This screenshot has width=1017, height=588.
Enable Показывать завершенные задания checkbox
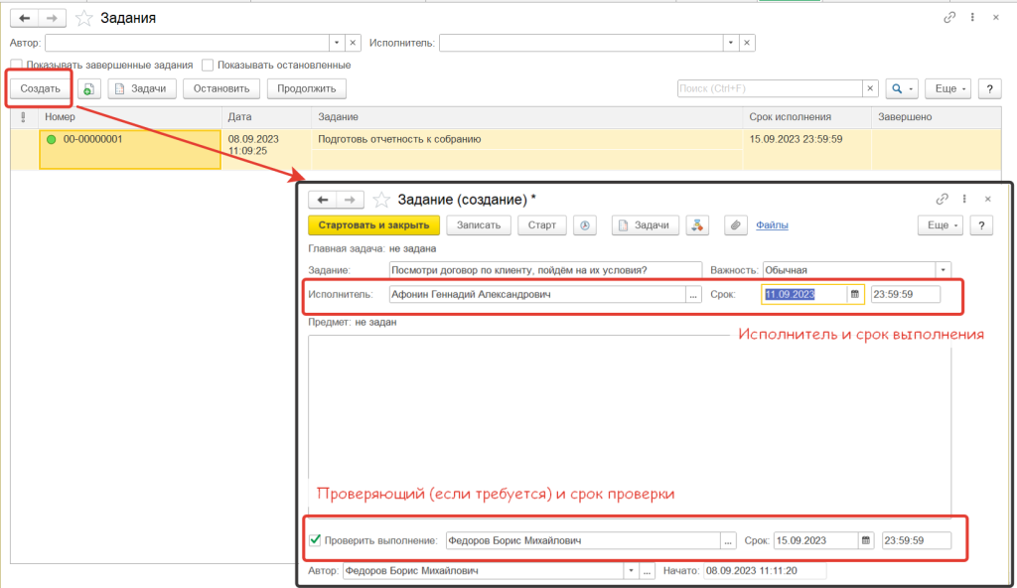coord(17,66)
